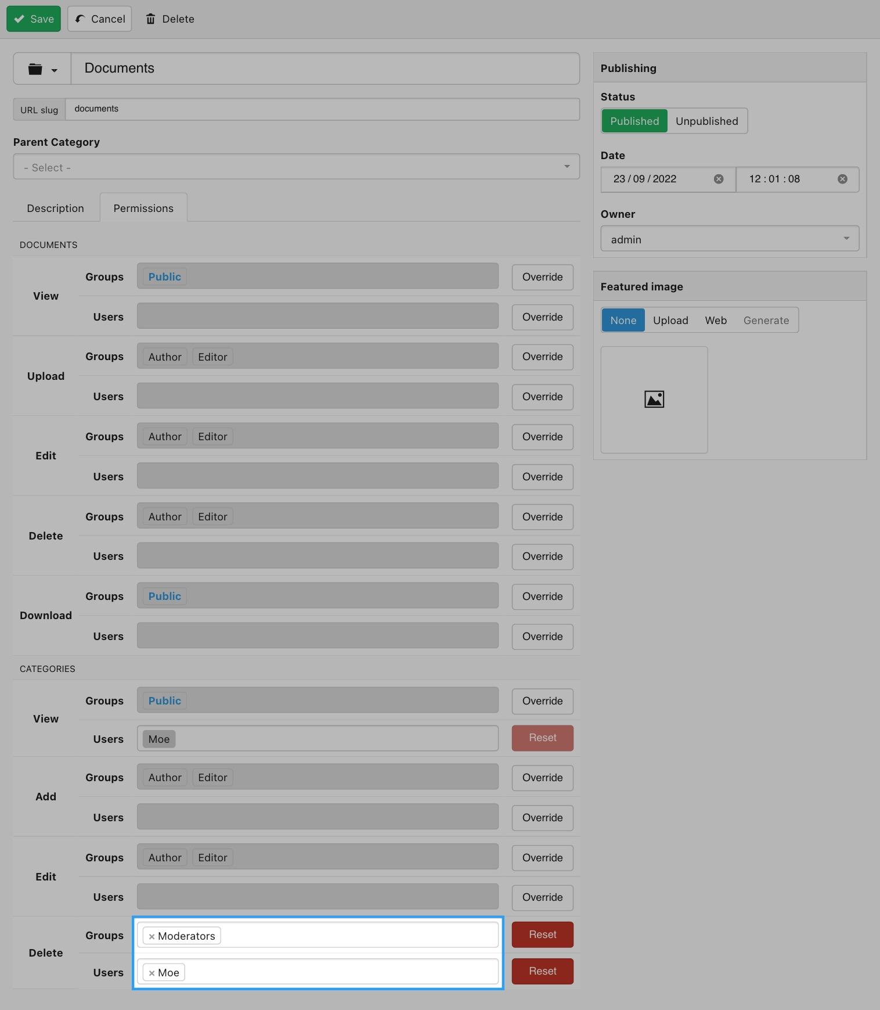Click the Save button
880x1010 pixels.
click(x=34, y=19)
